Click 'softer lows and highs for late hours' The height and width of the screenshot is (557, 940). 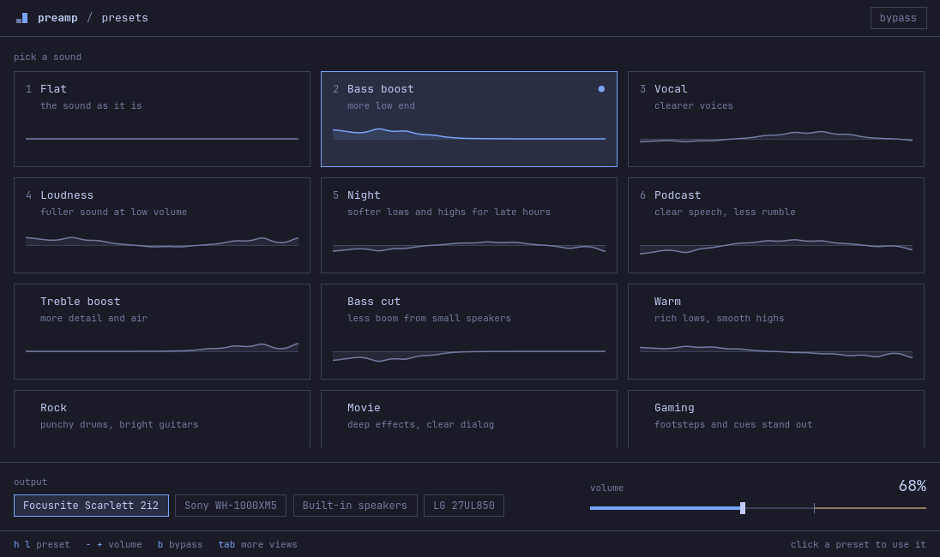449,212
